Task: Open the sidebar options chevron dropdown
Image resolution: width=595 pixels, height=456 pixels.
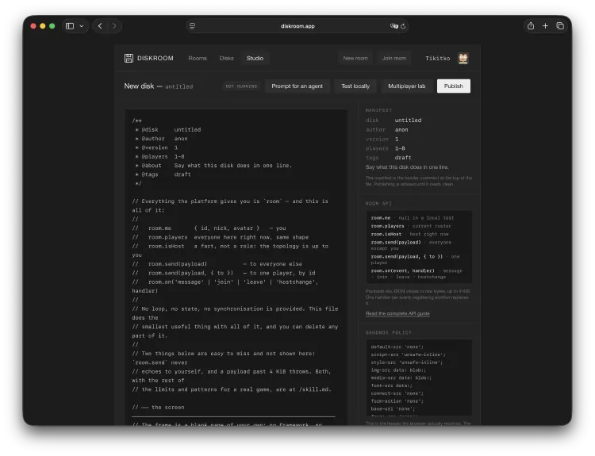Action: pyautogui.click(x=81, y=26)
